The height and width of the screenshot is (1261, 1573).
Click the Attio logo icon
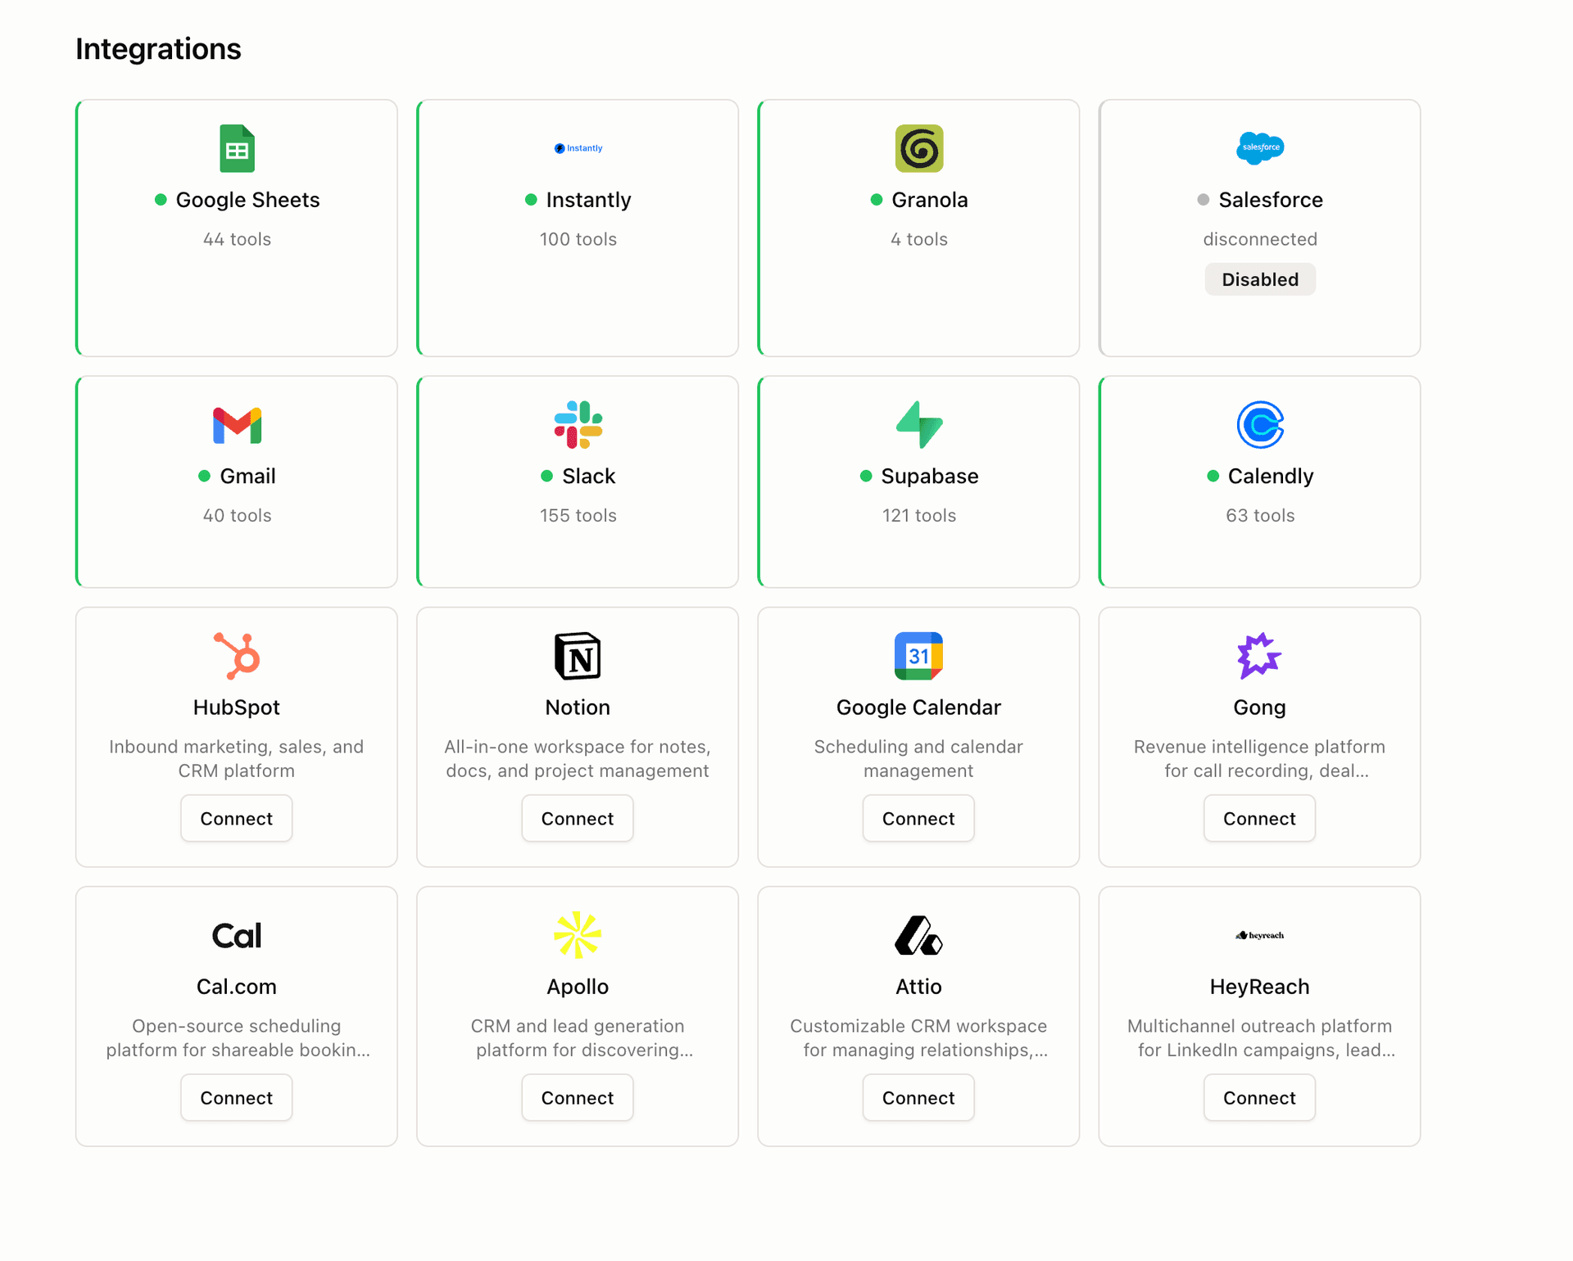coord(918,935)
